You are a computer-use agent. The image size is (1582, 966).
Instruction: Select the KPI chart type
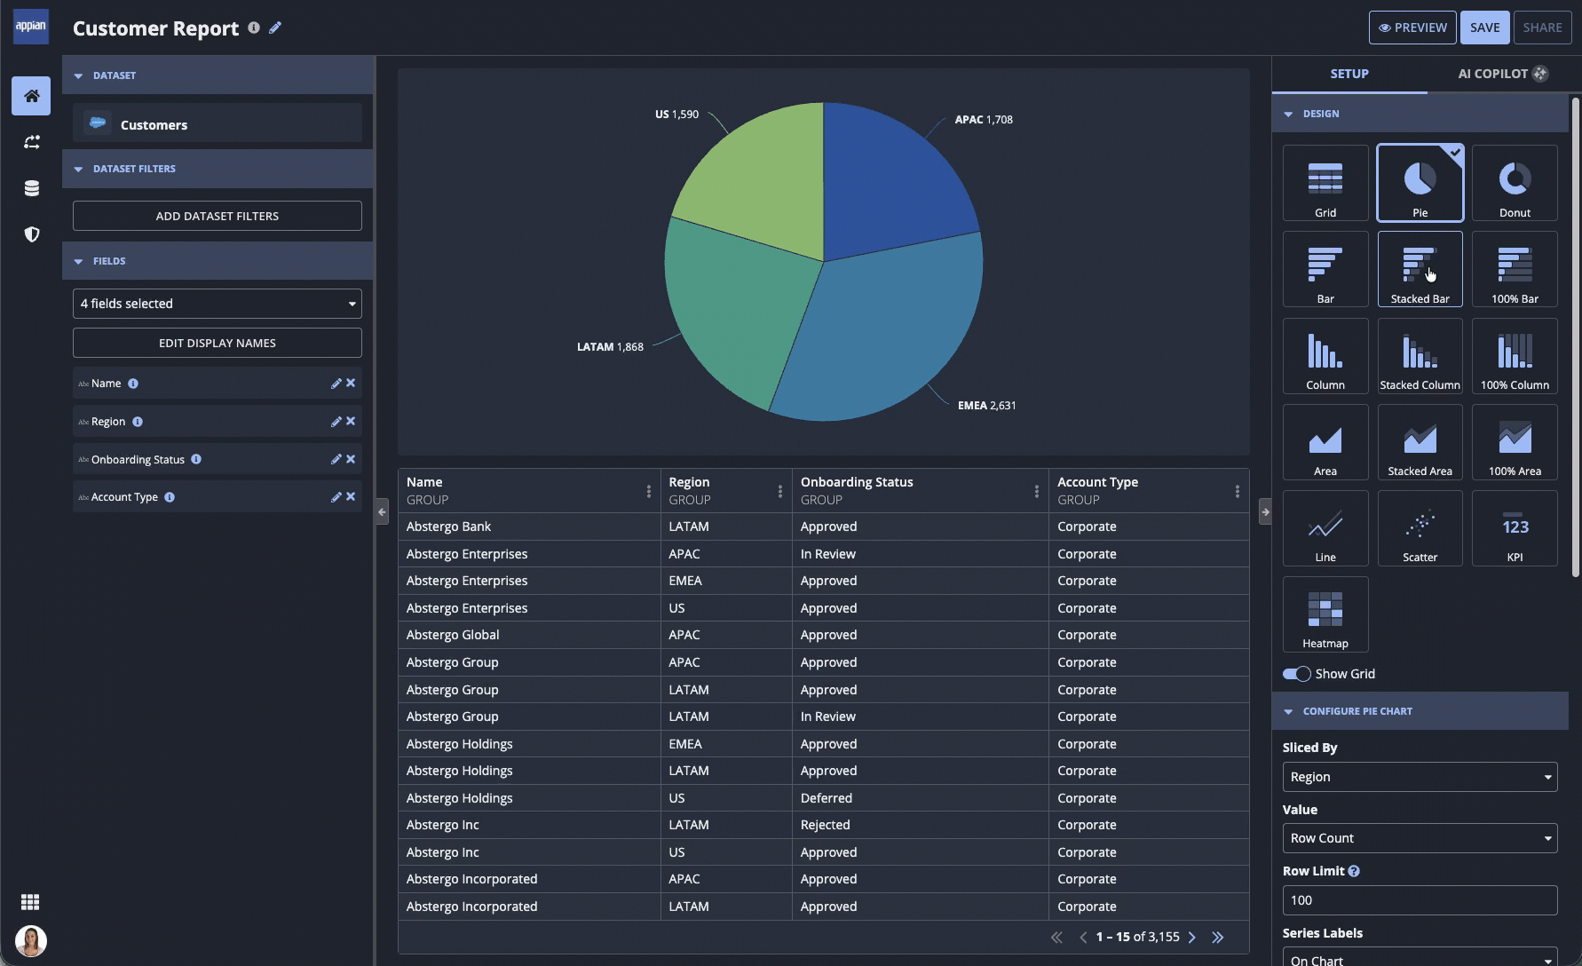coord(1515,528)
